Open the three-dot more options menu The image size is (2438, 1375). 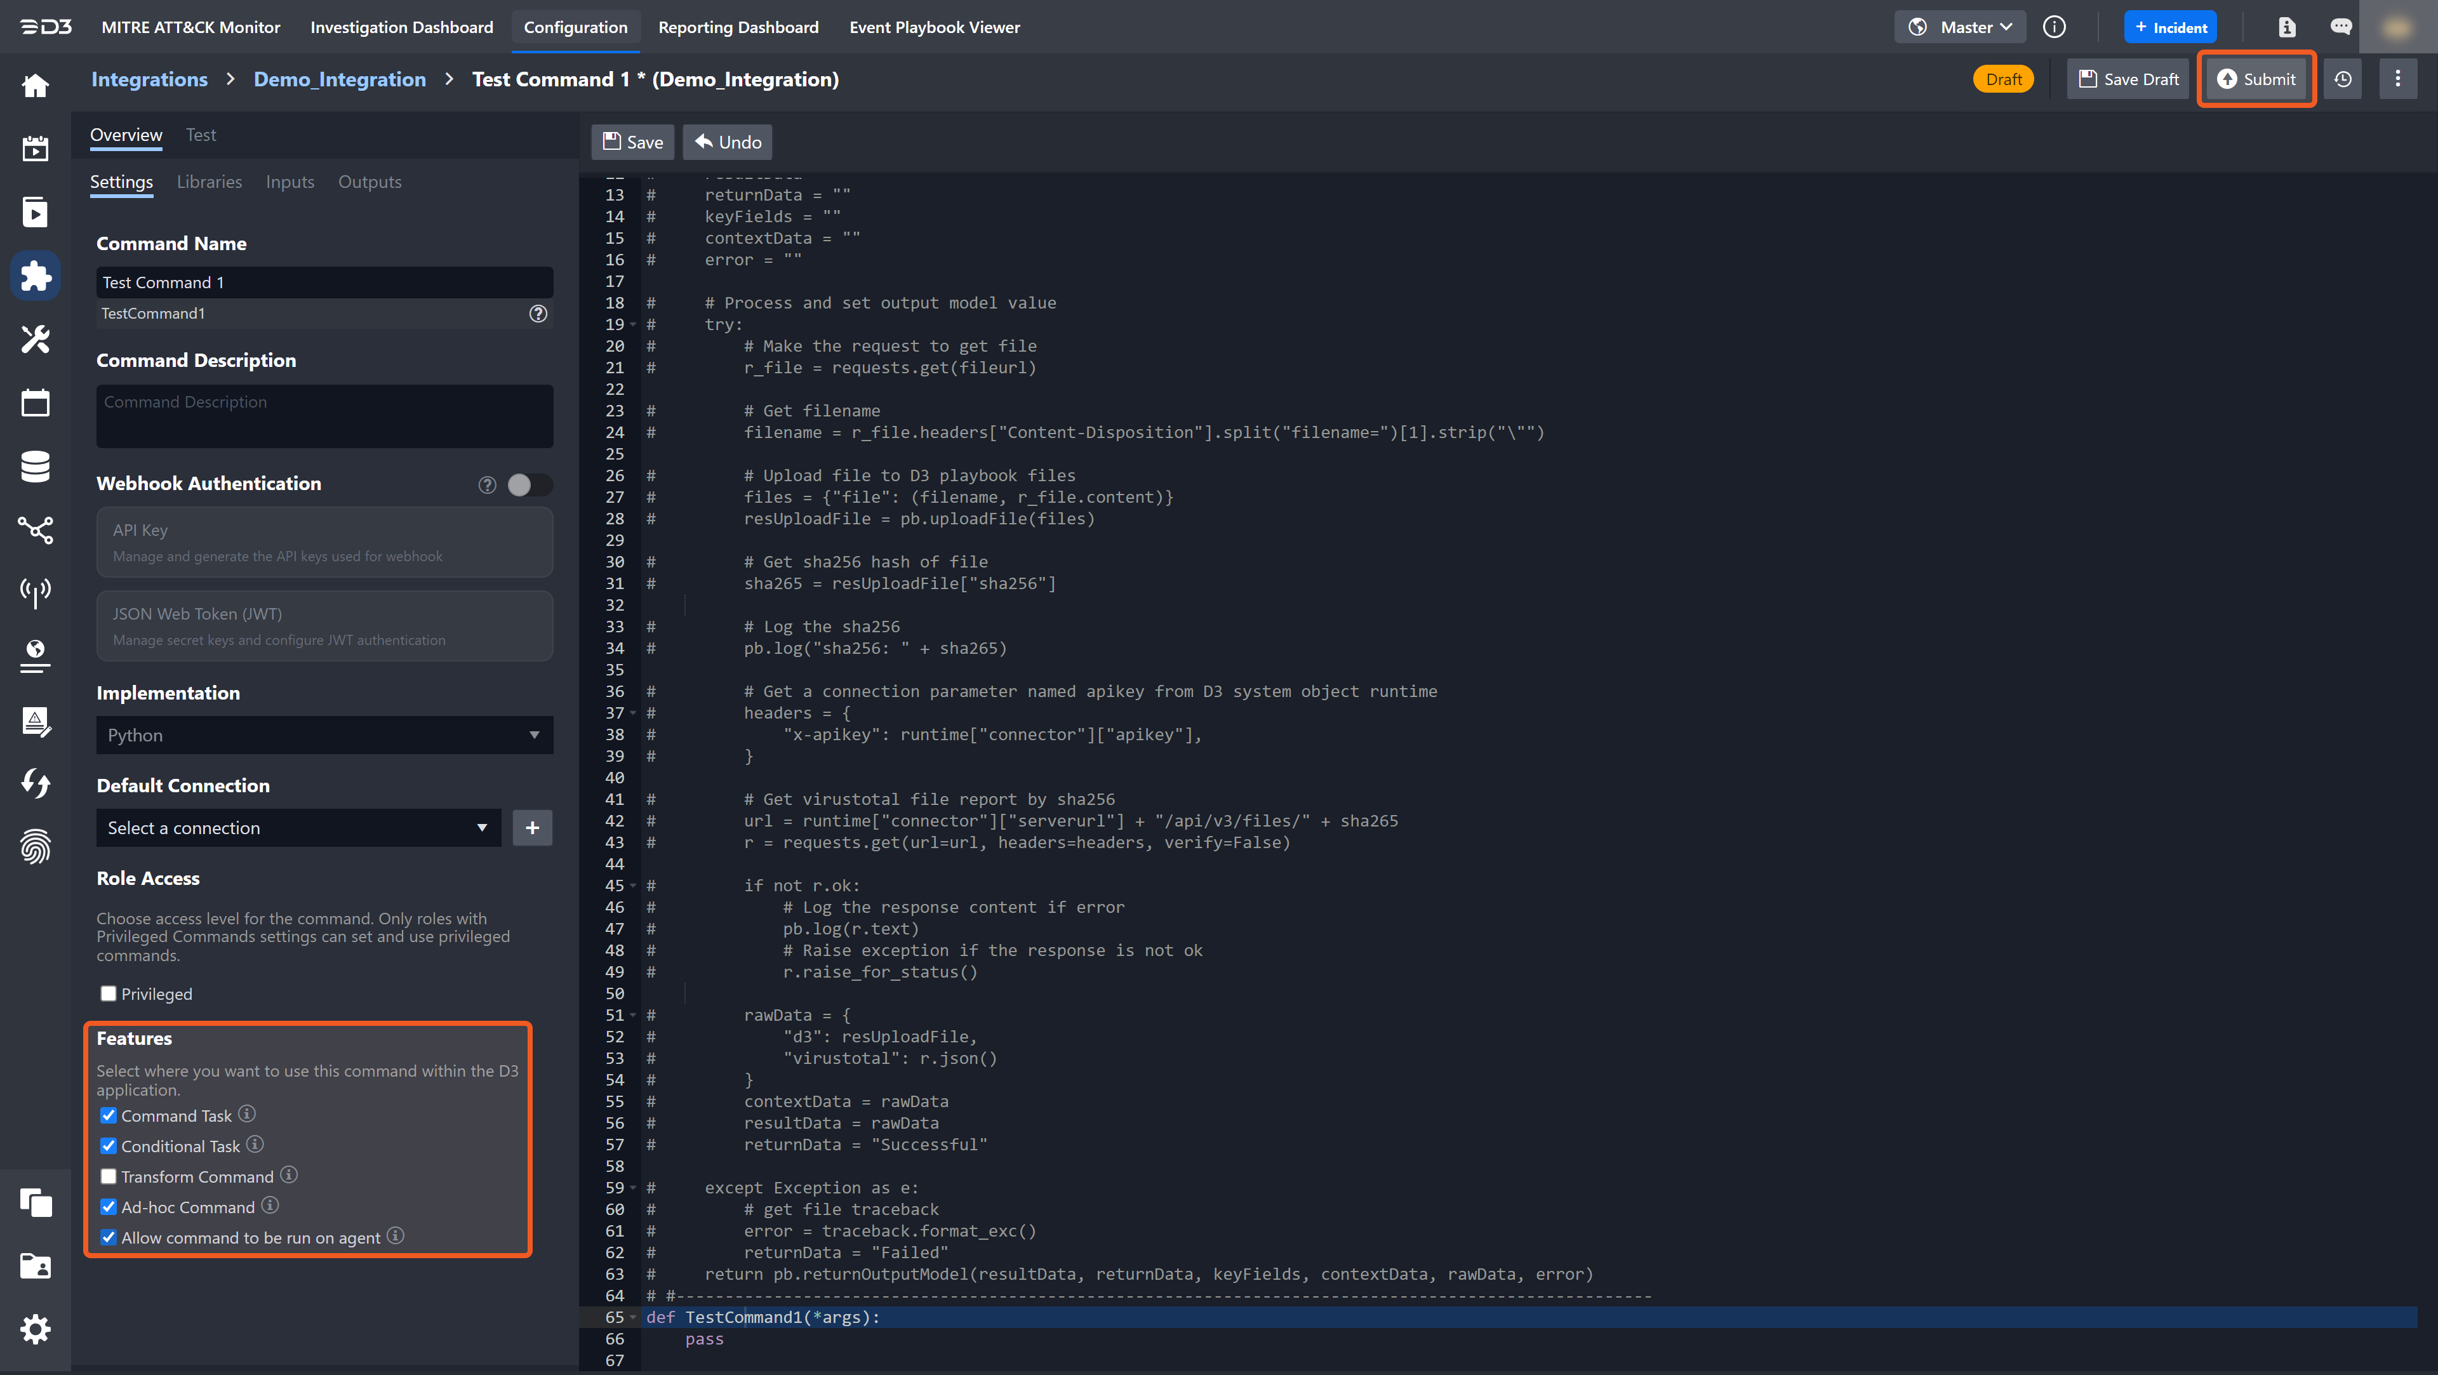[2397, 79]
